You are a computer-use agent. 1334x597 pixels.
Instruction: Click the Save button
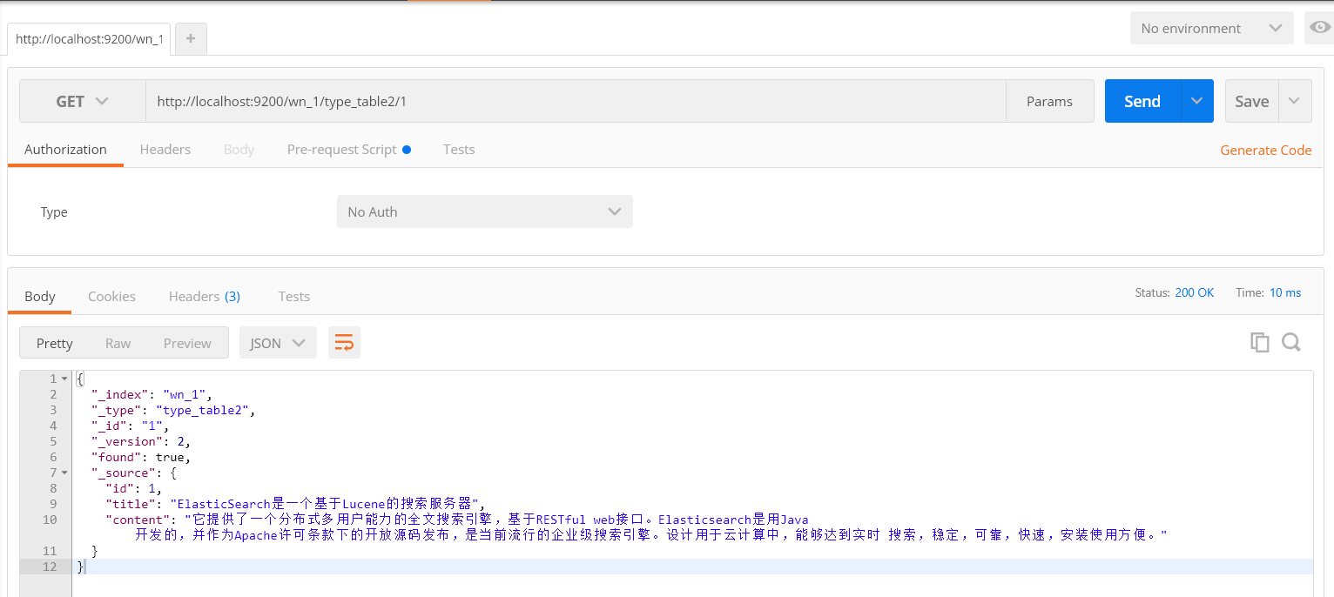point(1251,101)
